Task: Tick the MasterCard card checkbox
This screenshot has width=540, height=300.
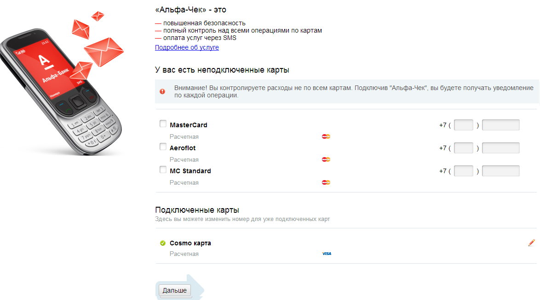Action: [x=163, y=124]
